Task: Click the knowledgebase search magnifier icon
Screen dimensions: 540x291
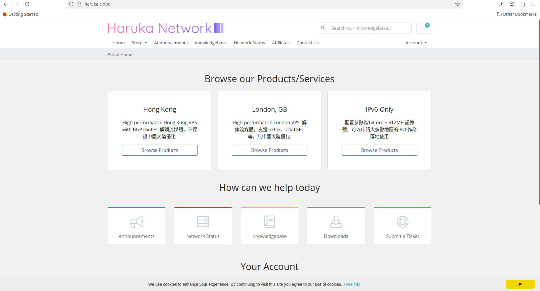Action: 323,28
